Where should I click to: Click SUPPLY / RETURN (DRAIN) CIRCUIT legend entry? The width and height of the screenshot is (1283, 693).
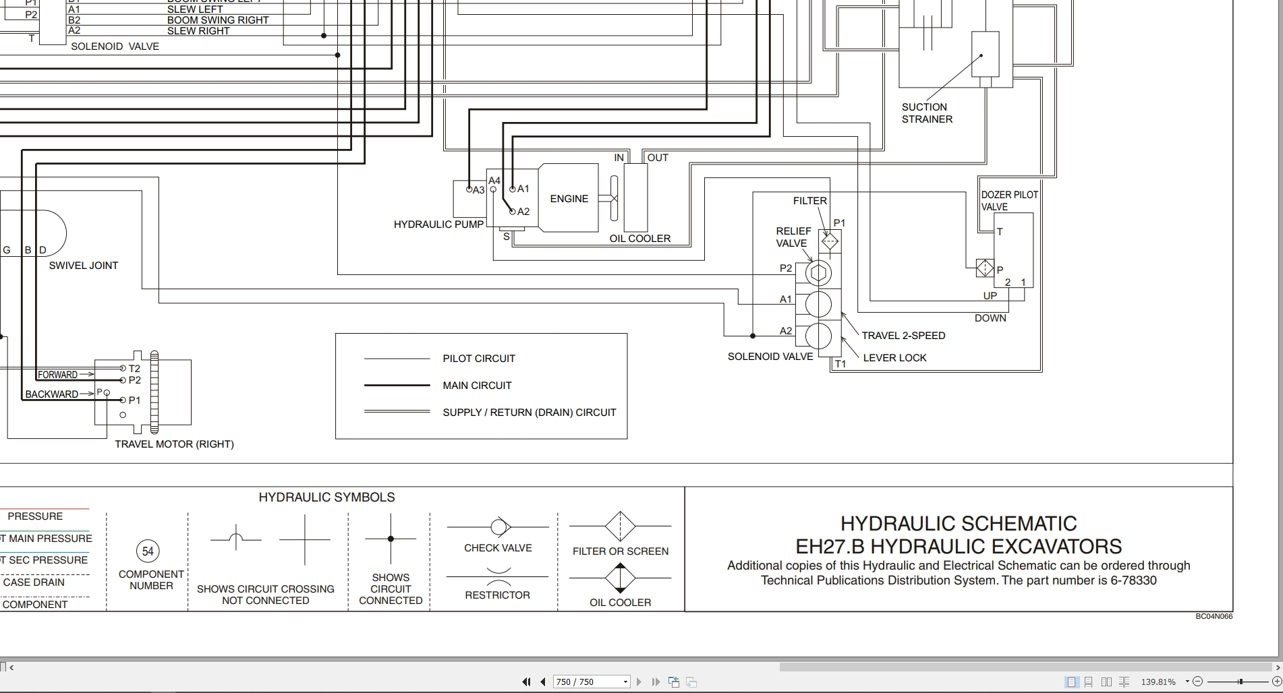point(530,413)
